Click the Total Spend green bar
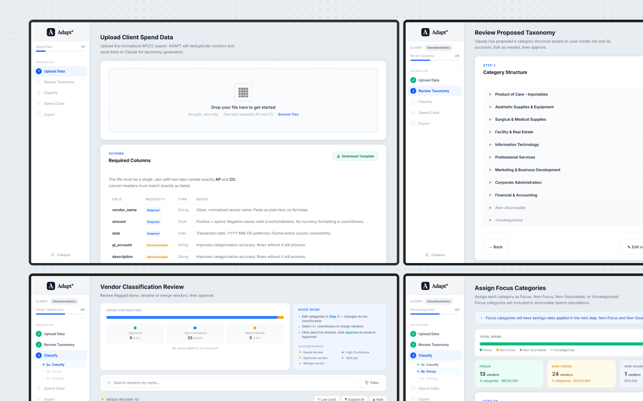This screenshot has width=643, height=401. [561, 344]
